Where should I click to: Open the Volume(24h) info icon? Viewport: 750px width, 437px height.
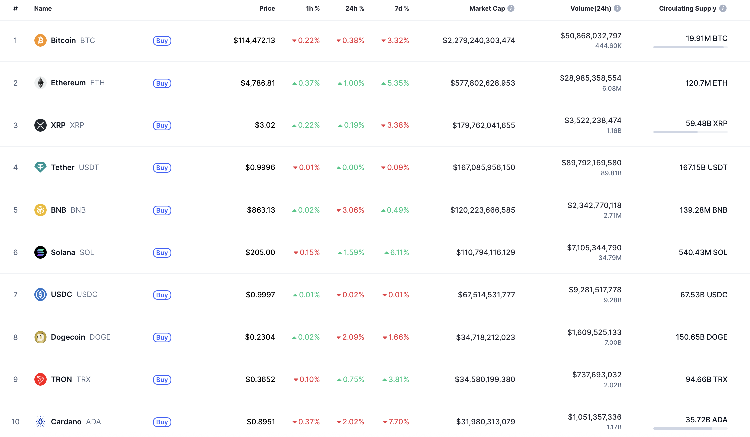pos(617,8)
